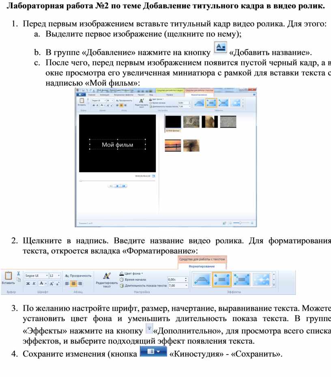Click the Italic (К) button in lower ribbon
Screen dimensions: 331x377
34,283
